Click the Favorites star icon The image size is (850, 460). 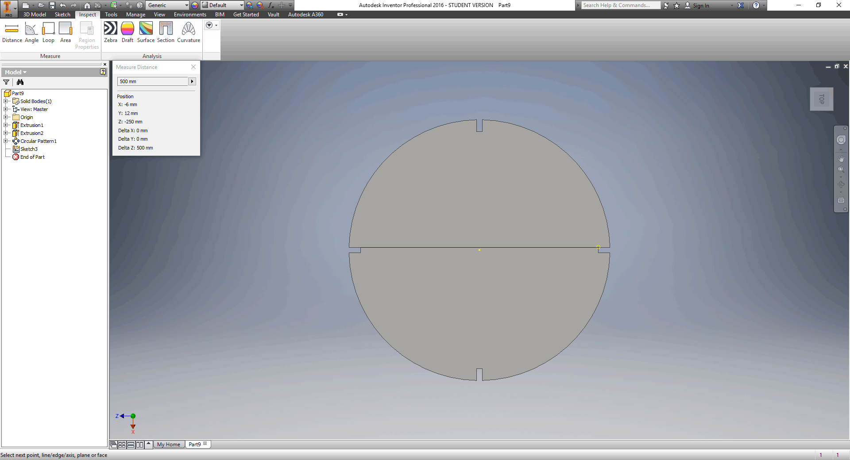(676, 5)
